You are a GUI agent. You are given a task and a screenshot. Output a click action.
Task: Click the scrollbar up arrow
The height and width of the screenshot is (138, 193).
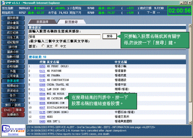tap(190, 26)
